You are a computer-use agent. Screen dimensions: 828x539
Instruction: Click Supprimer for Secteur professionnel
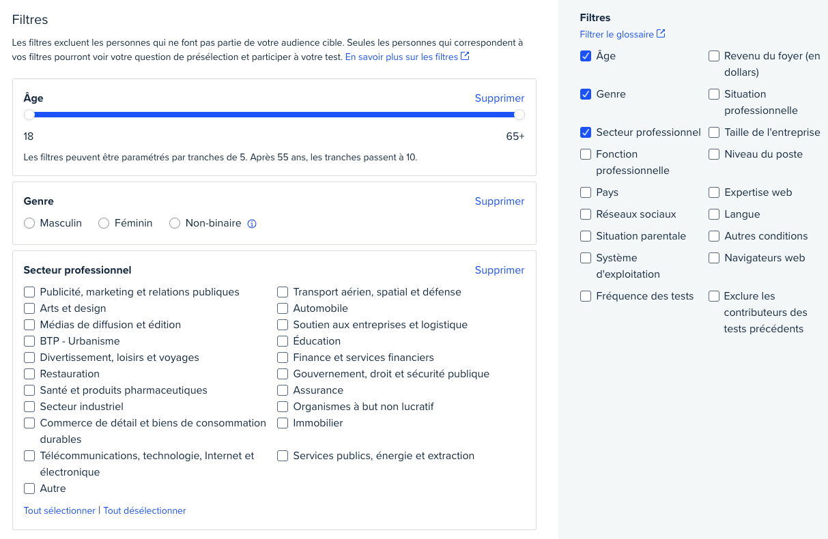[500, 270]
